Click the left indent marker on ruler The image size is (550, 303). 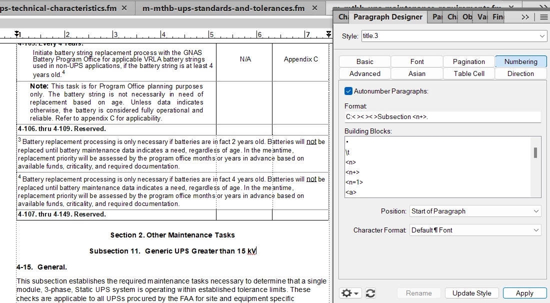[x=16, y=33]
